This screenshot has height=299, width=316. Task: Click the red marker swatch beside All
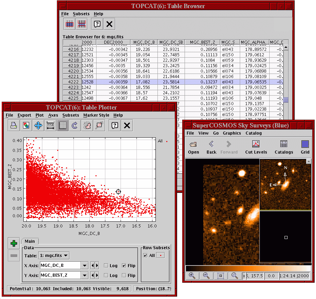(160, 255)
